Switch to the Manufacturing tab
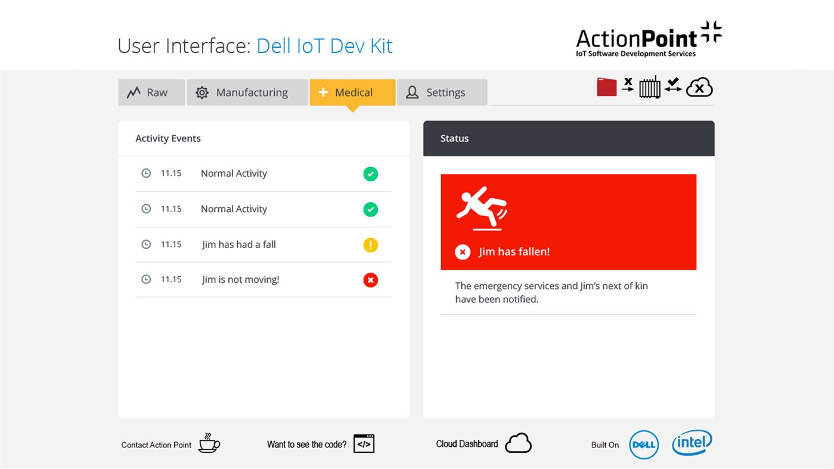The image size is (834, 469). [x=247, y=92]
